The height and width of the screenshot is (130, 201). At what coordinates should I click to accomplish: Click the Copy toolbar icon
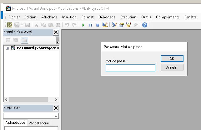43,25
